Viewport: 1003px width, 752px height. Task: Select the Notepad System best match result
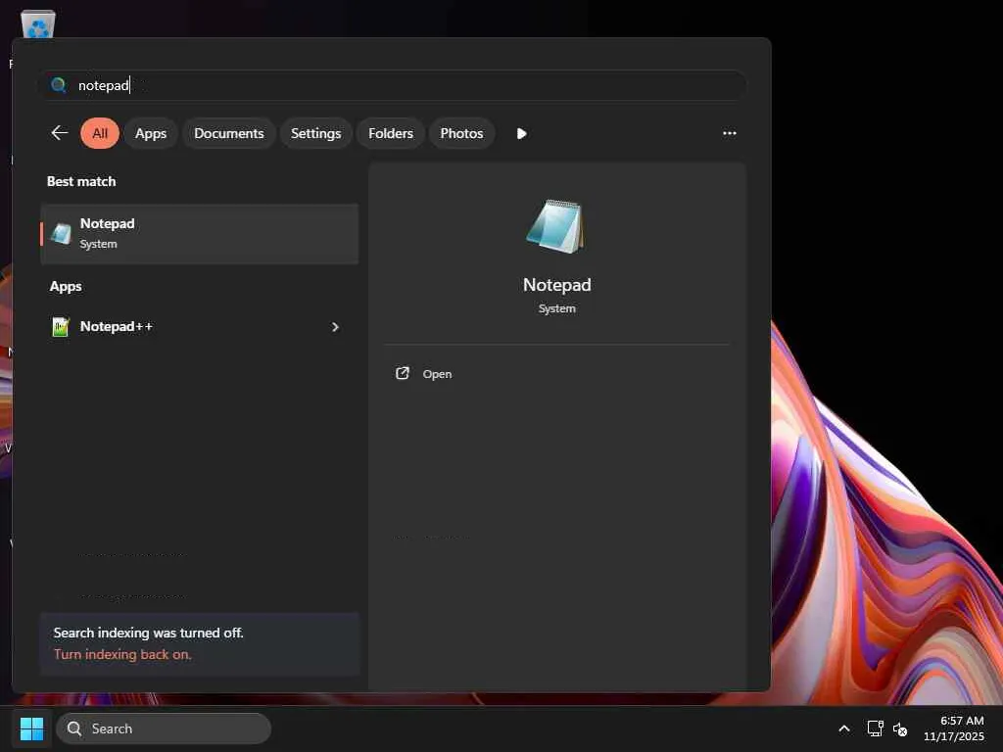coord(200,233)
